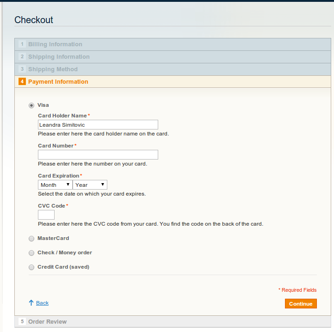Viewport: 334px width, 332px height.
Task: Open the Billing Information step
Action: [173, 44]
